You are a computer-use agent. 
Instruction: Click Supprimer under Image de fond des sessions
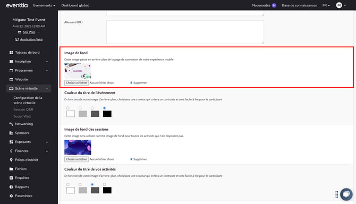click(x=140, y=159)
